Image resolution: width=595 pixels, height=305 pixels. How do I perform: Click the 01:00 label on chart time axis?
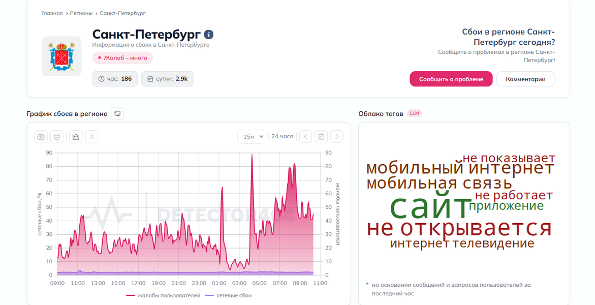[219, 283]
